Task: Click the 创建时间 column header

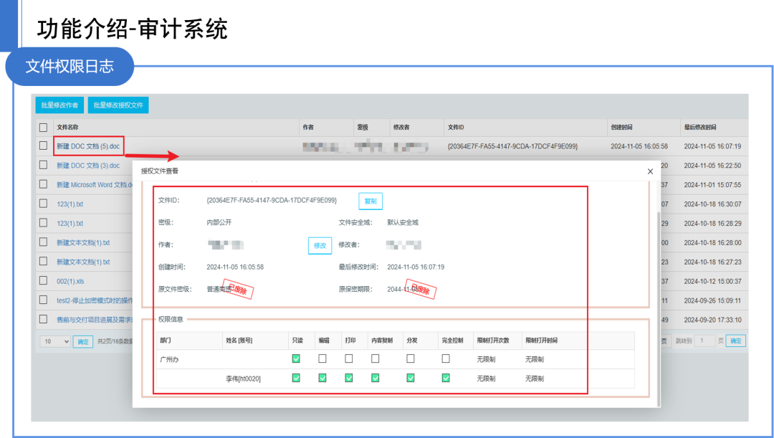Action: 621,128
